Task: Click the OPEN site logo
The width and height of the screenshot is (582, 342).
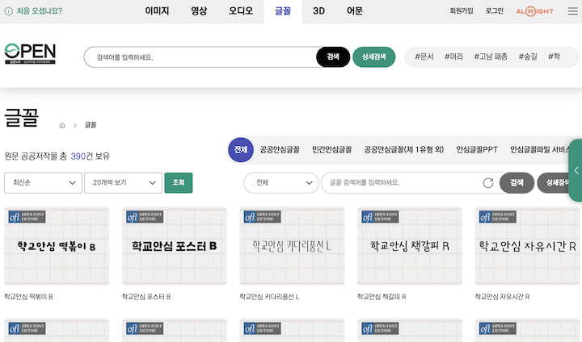Action: (x=30, y=55)
